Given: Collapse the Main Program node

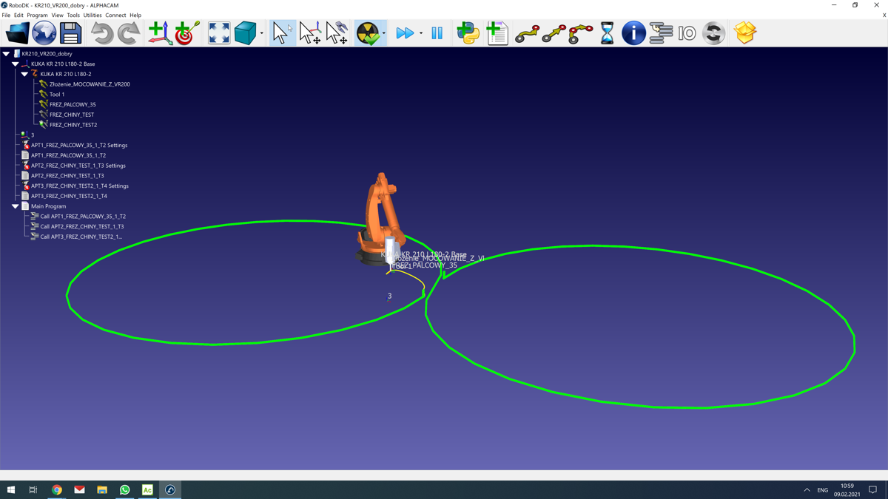Looking at the screenshot, I should (15, 206).
